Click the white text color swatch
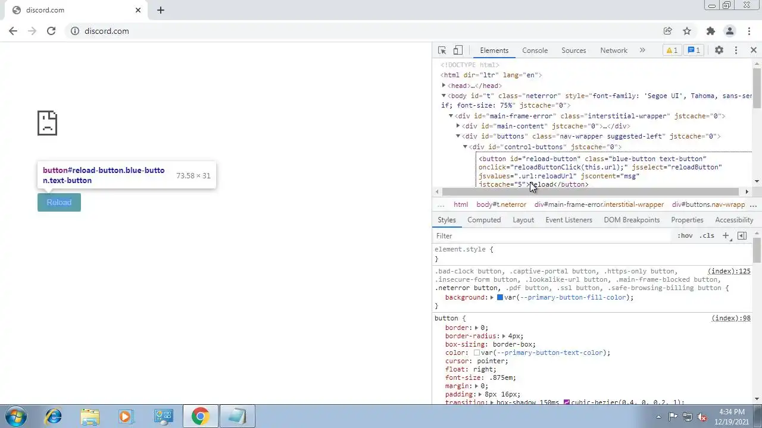This screenshot has height=428, width=762. (477, 353)
